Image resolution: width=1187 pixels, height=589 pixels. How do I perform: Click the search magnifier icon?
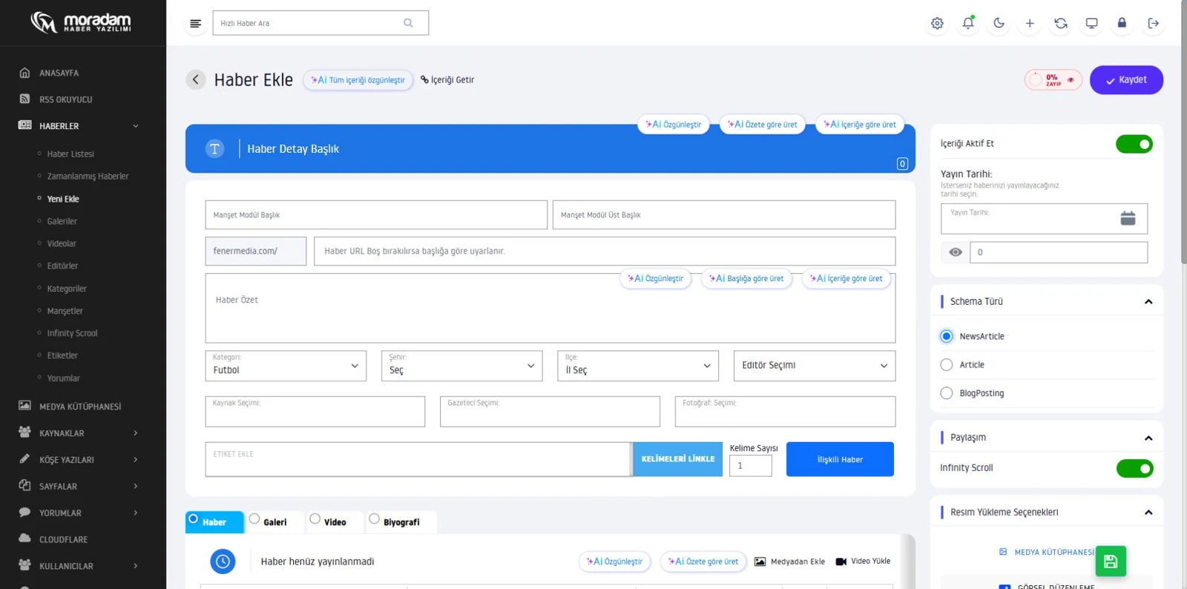pos(408,23)
